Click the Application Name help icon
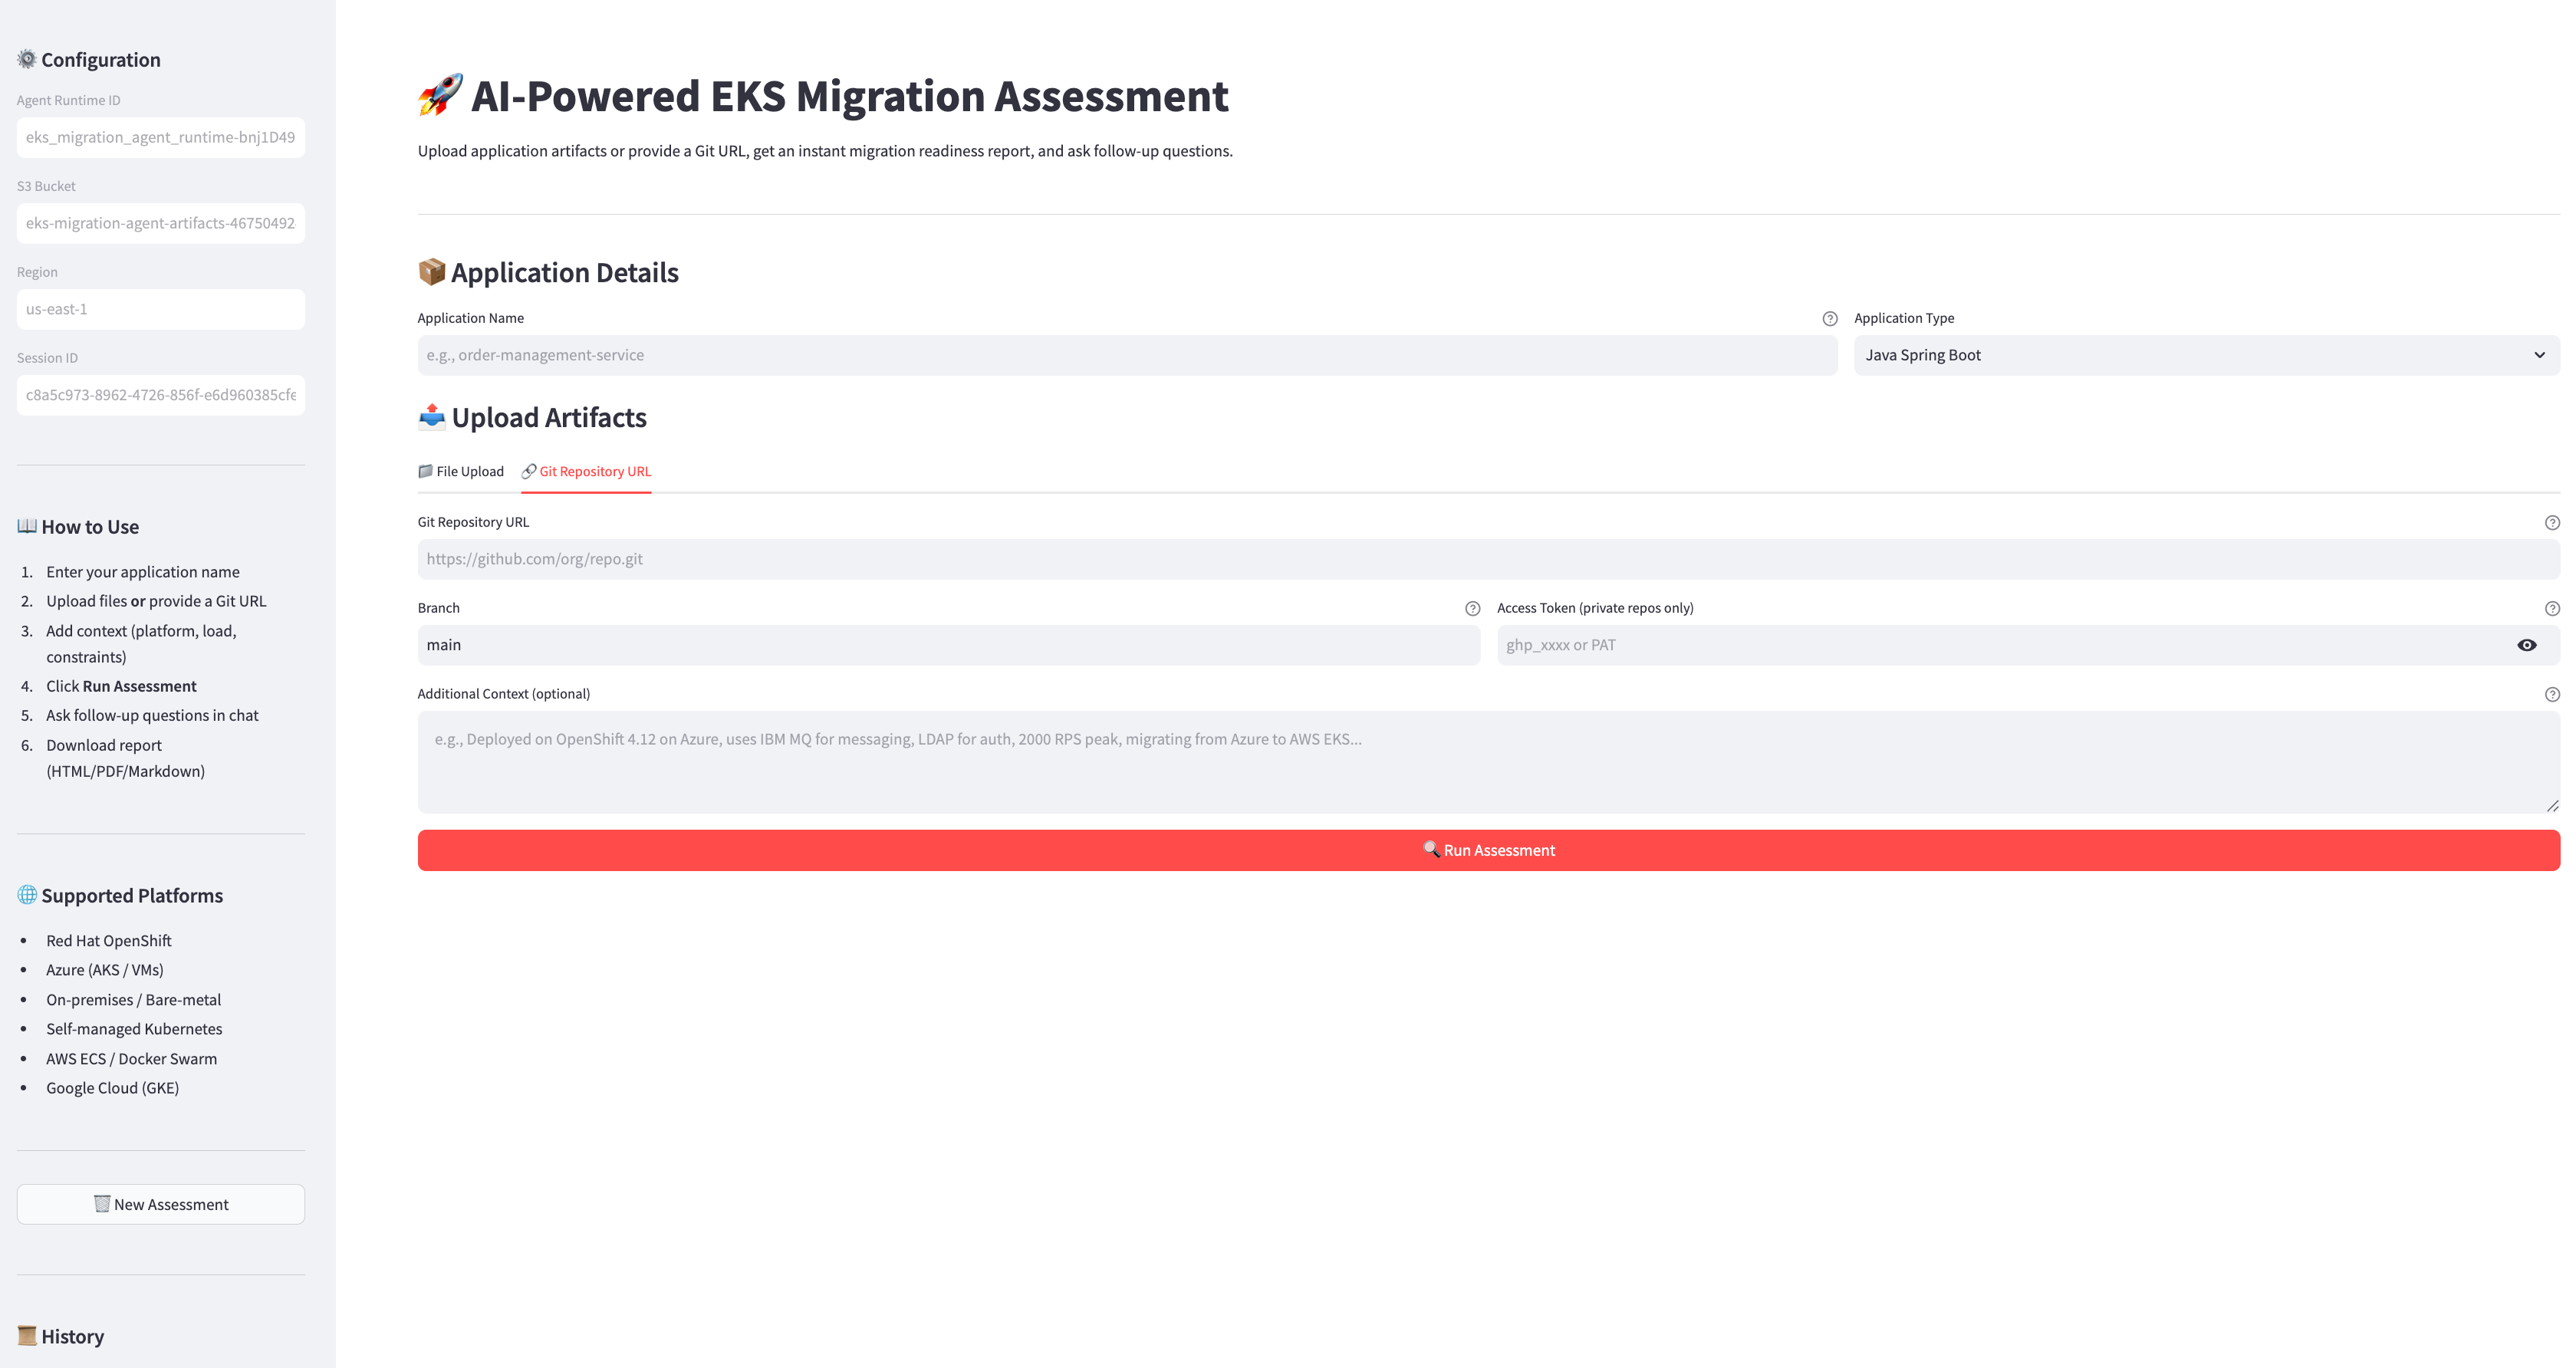The height and width of the screenshot is (1368, 2576). point(1829,319)
